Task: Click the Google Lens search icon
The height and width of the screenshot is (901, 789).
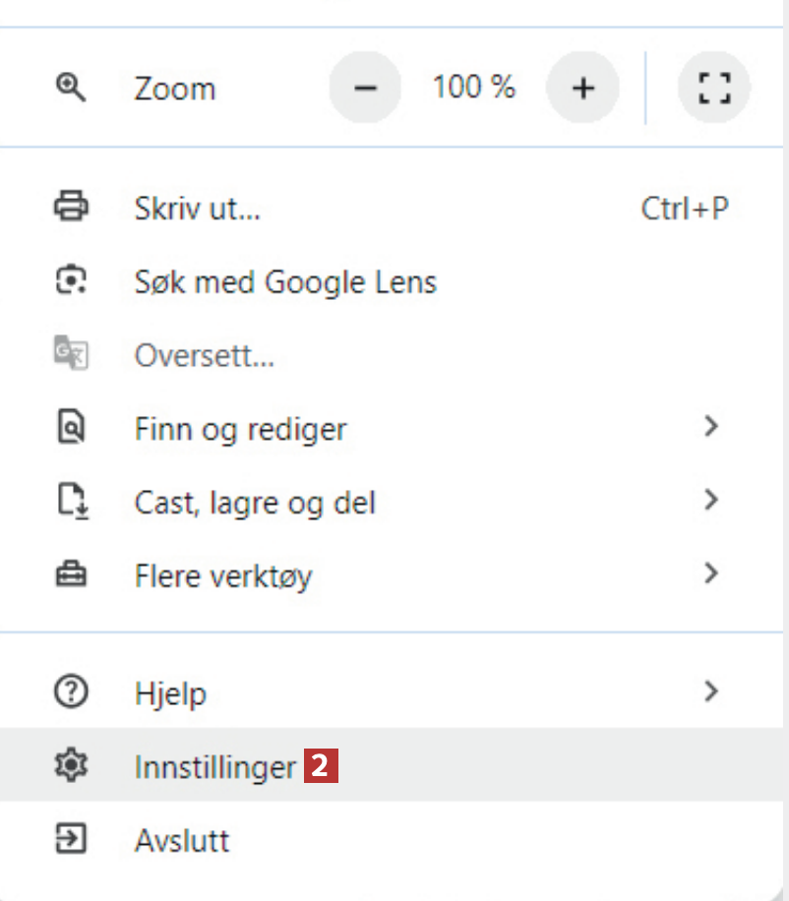Action: click(x=71, y=282)
